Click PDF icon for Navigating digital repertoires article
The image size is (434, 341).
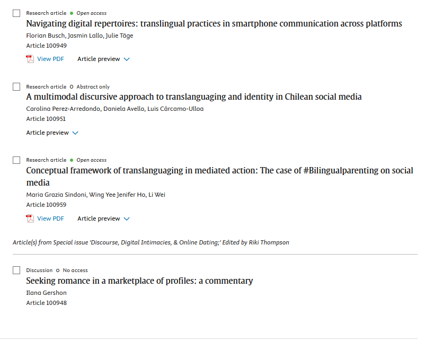point(30,59)
